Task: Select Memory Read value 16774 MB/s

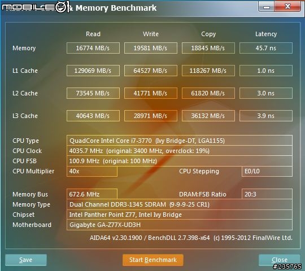Action: [93, 48]
